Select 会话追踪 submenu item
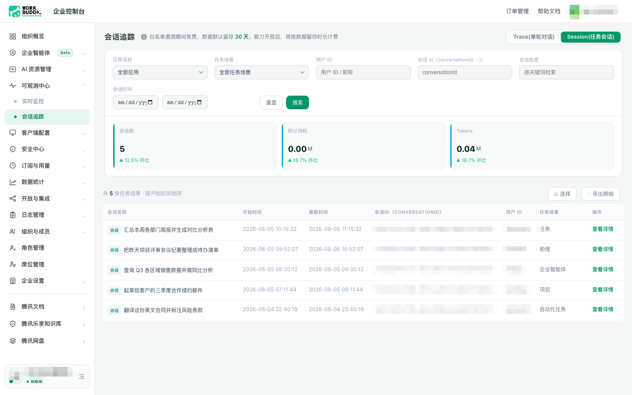The image size is (632, 395). (x=47, y=117)
